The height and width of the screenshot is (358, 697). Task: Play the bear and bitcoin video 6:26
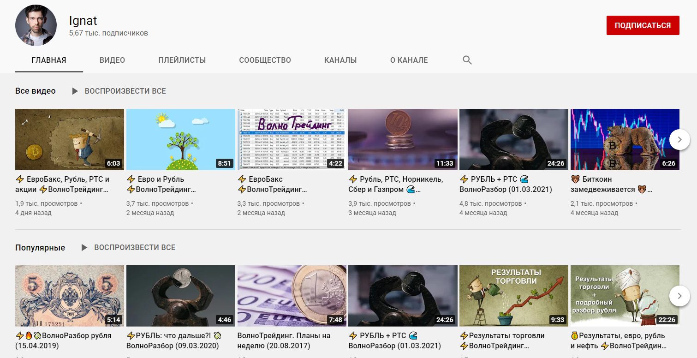click(625, 139)
